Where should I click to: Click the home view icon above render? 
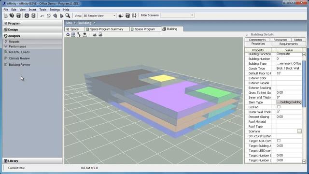coord(68,35)
